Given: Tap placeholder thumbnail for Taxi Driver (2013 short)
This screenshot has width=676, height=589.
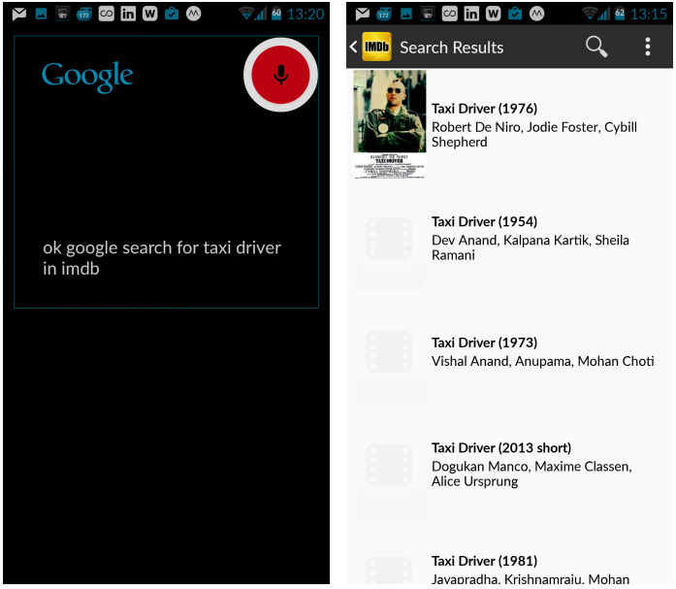Looking at the screenshot, I should coord(389,465).
